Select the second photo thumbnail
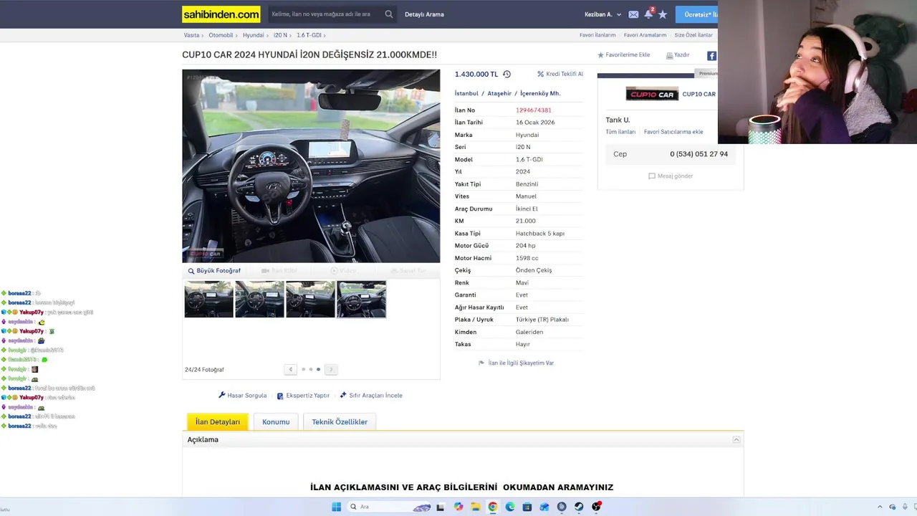This screenshot has height=516, width=917. click(x=259, y=299)
